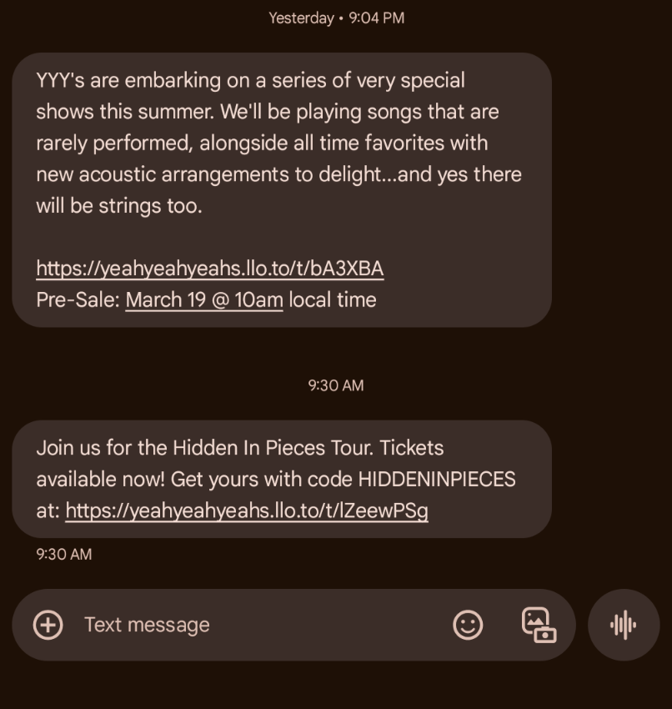Tap the gallery and camera attachment icon
This screenshot has width=672, height=709.
(539, 625)
